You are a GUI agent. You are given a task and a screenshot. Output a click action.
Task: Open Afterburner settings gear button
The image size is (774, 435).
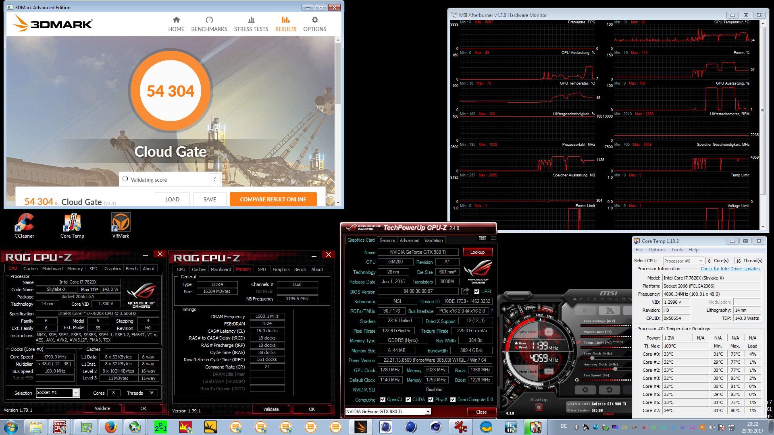585,390
